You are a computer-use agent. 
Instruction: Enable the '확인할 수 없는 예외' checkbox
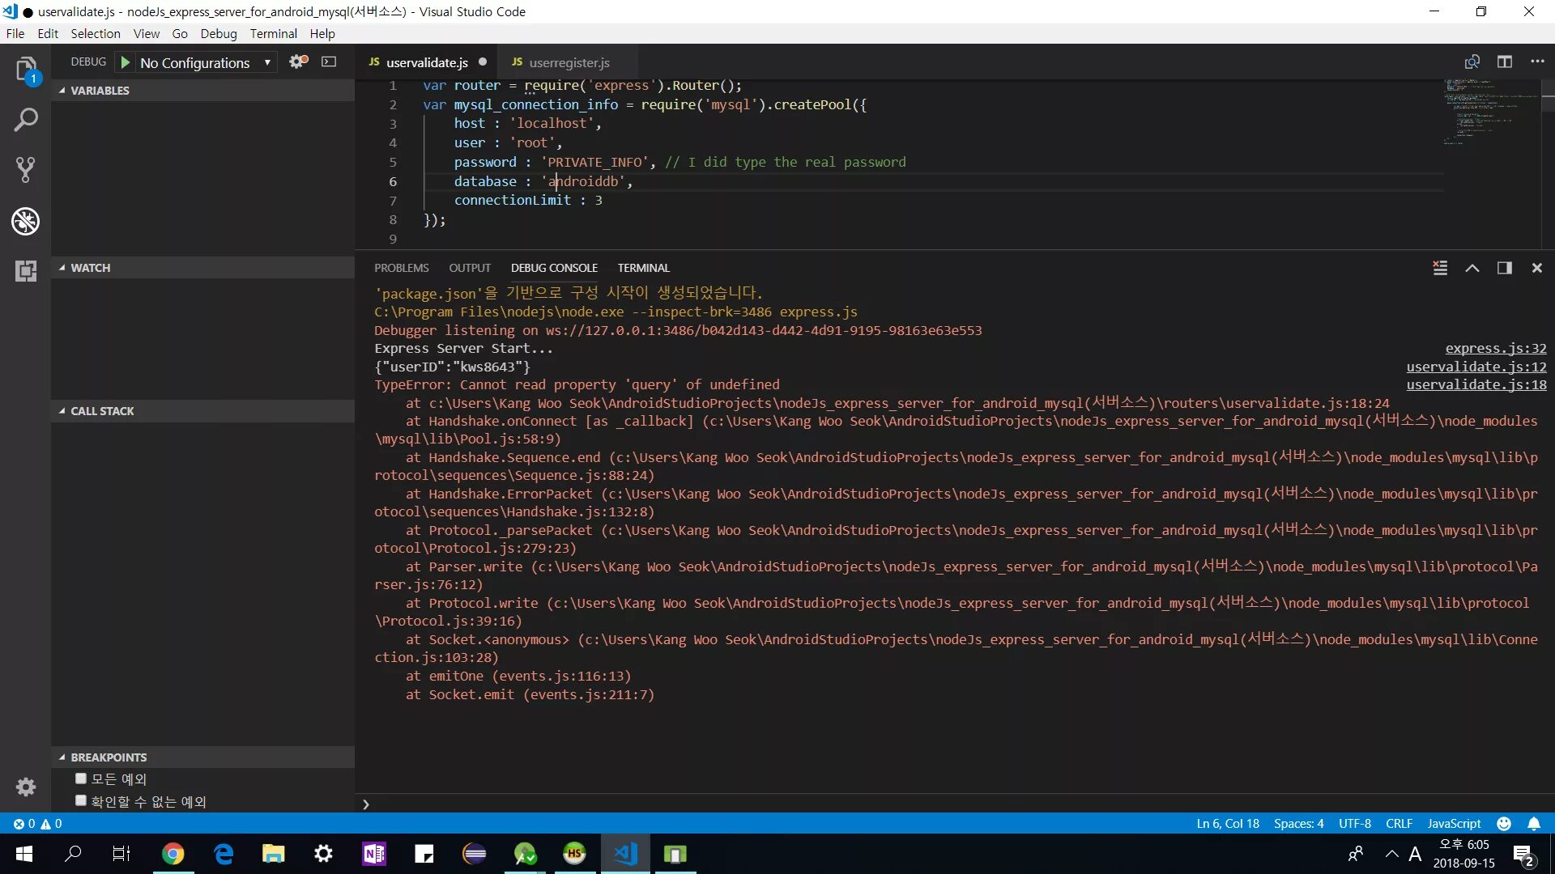pos(81,800)
